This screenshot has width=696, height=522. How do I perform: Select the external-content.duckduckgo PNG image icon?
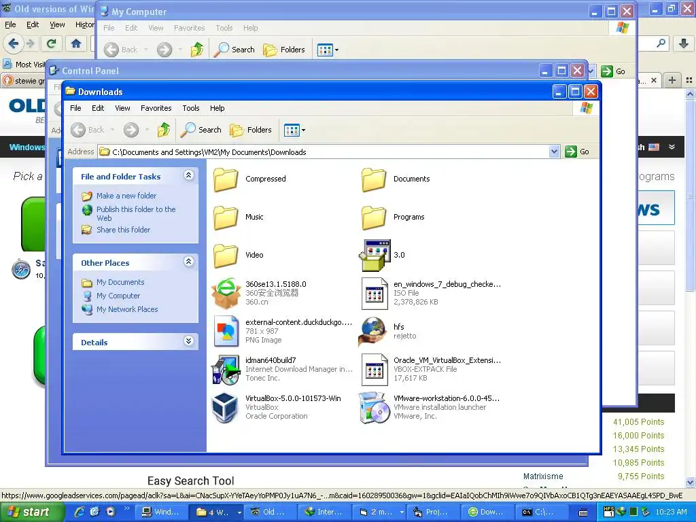(226, 331)
